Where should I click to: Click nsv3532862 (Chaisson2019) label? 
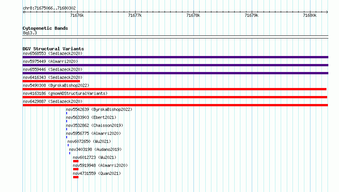(94, 125)
